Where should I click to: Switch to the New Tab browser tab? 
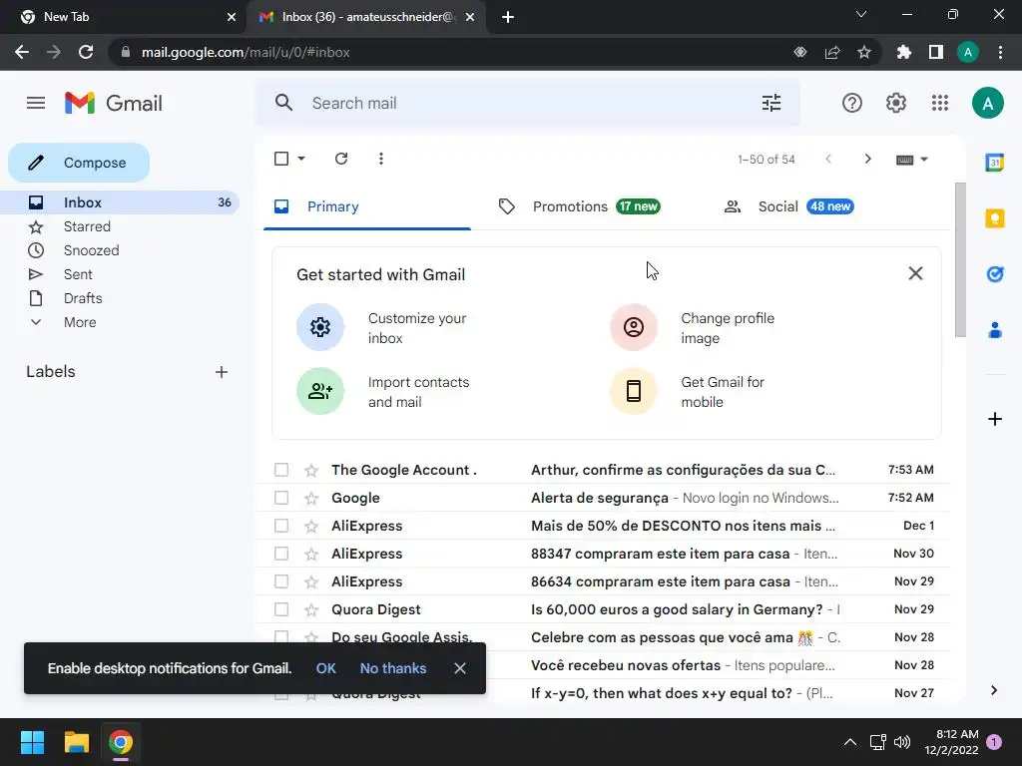[122, 17]
